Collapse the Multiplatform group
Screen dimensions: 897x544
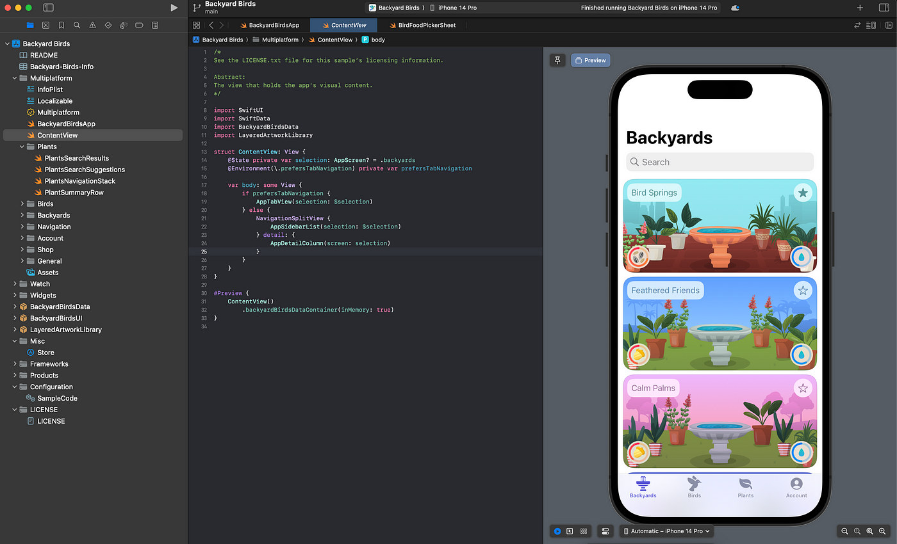(15, 78)
